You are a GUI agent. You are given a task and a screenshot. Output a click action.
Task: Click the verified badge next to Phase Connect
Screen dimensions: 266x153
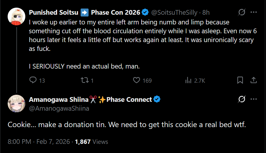[157, 99]
